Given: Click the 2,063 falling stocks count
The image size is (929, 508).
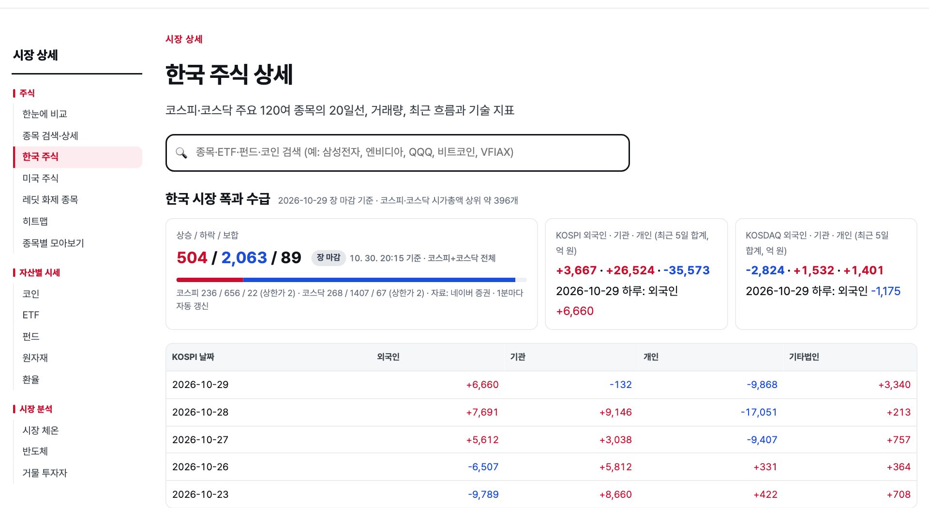Looking at the screenshot, I should [x=244, y=257].
